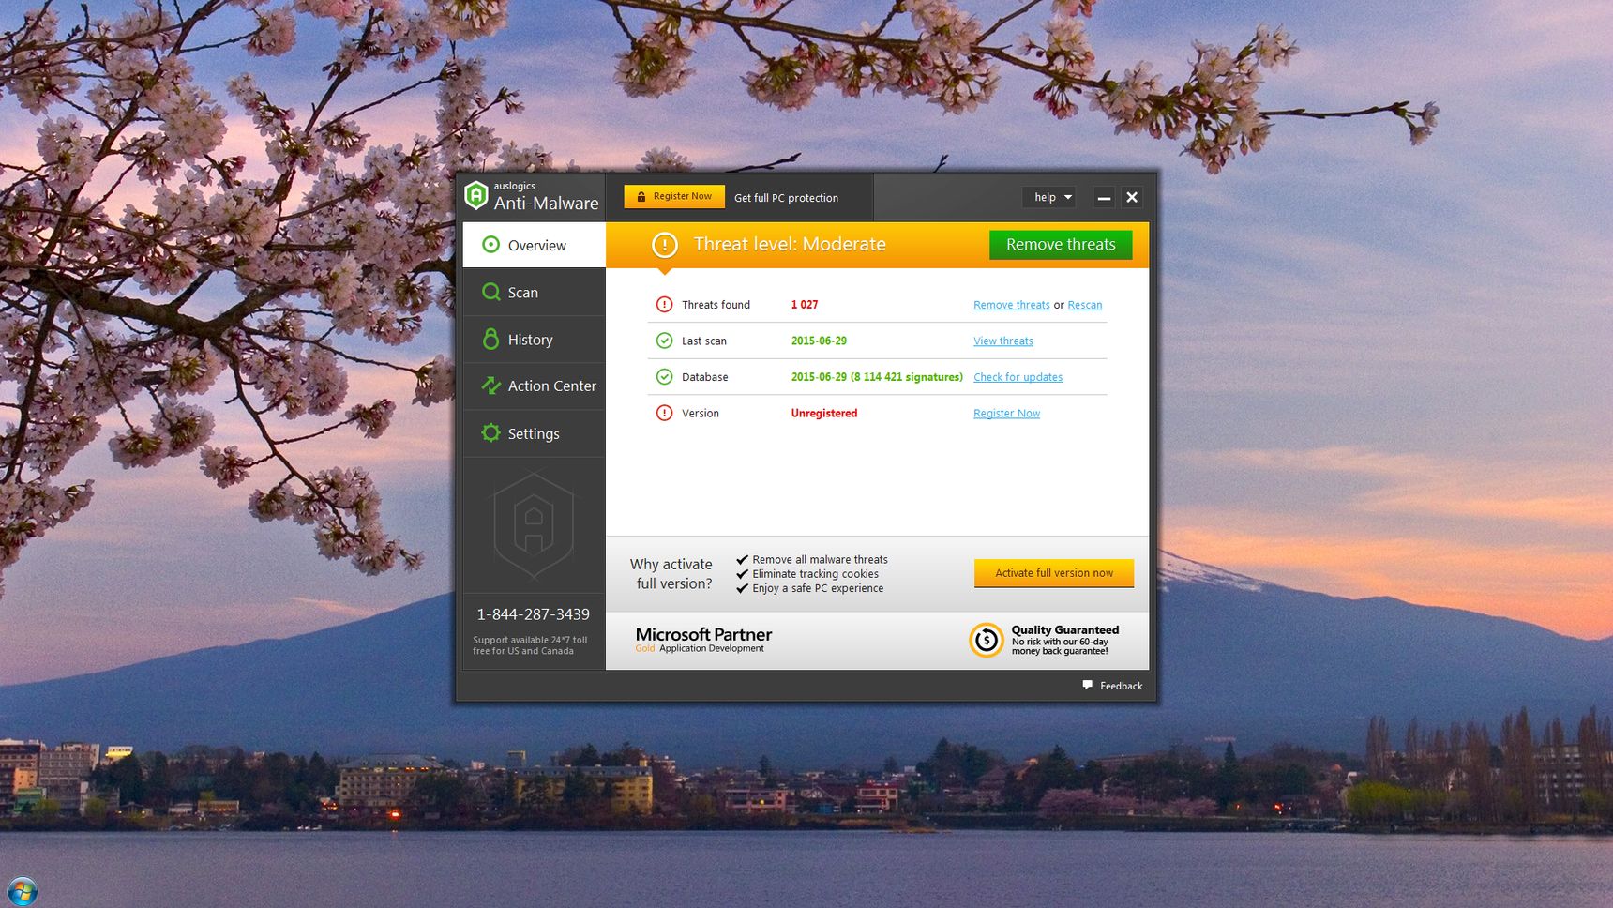Click the Unregistered version status text
Screen dimensions: 1613x908
pos(824,413)
